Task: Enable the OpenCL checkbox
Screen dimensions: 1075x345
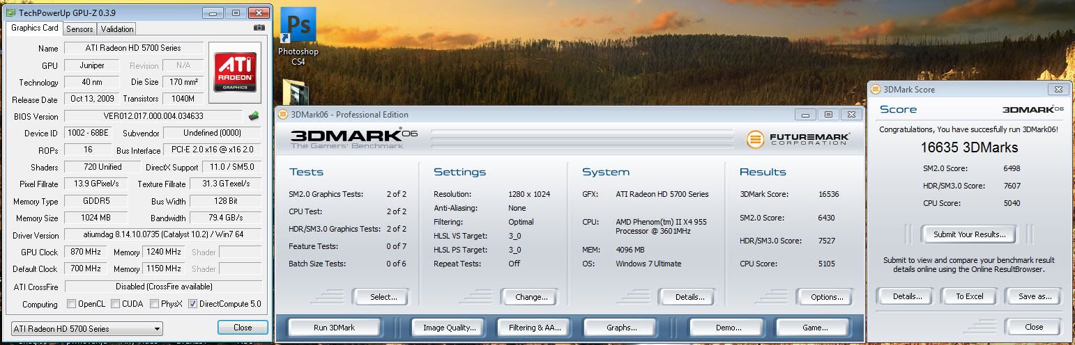Action: click(x=71, y=304)
